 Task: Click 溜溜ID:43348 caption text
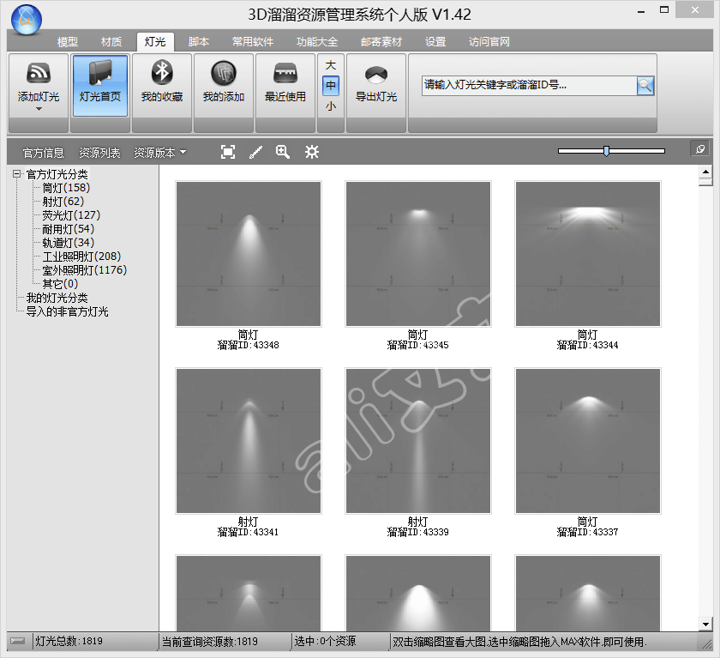pos(248,345)
